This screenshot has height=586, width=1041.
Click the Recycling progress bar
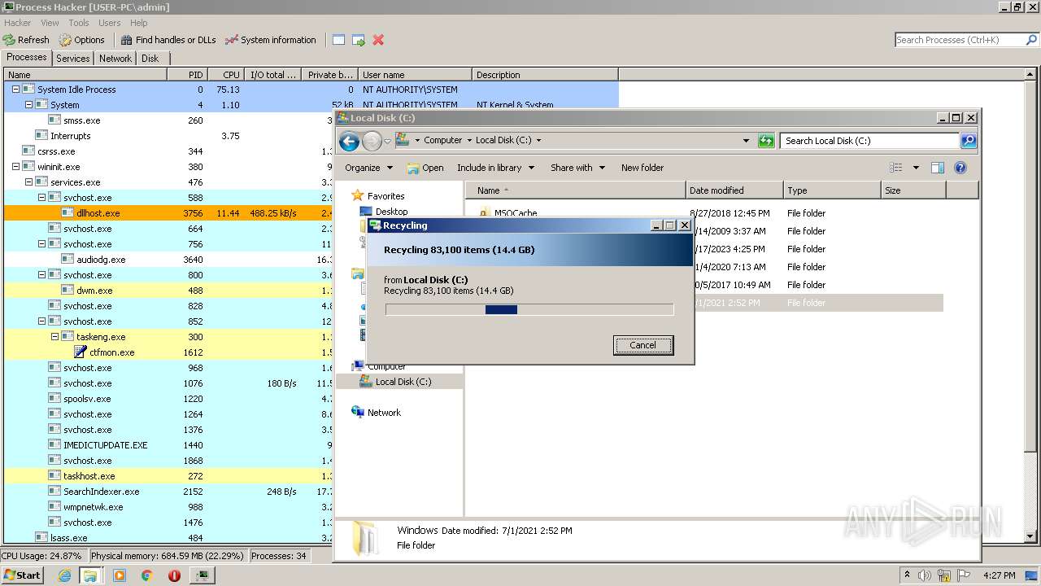(x=529, y=309)
